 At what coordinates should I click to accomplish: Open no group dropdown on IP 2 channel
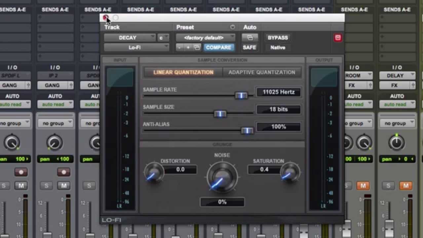click(x=55, y=123)
